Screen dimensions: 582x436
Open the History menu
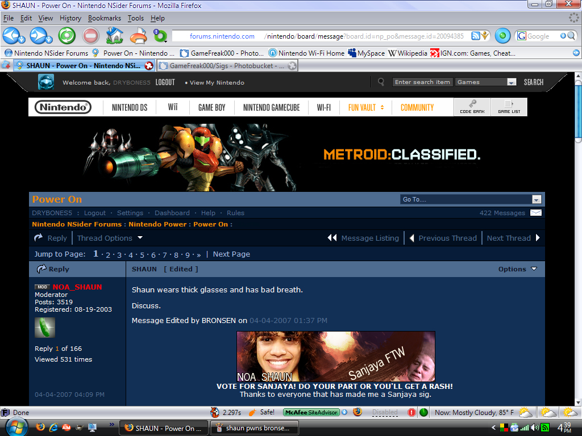(x=70, y=18)
